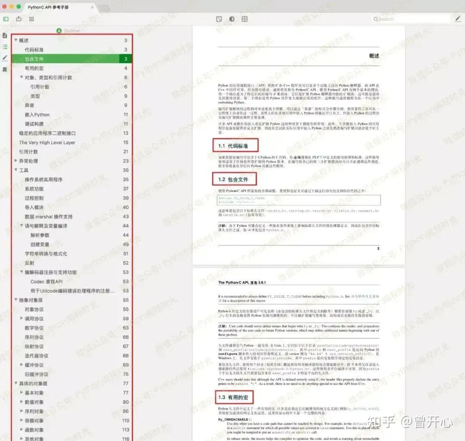Expand the 异常处理 outline section
465x441 pixels.
(16, 160)
